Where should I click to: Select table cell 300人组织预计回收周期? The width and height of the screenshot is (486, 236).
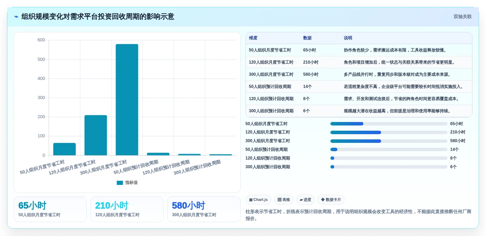271,111
